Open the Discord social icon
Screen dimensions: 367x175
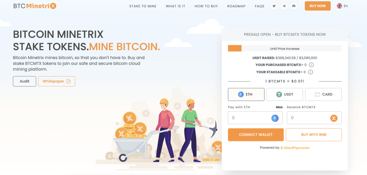tap(294, 6)
